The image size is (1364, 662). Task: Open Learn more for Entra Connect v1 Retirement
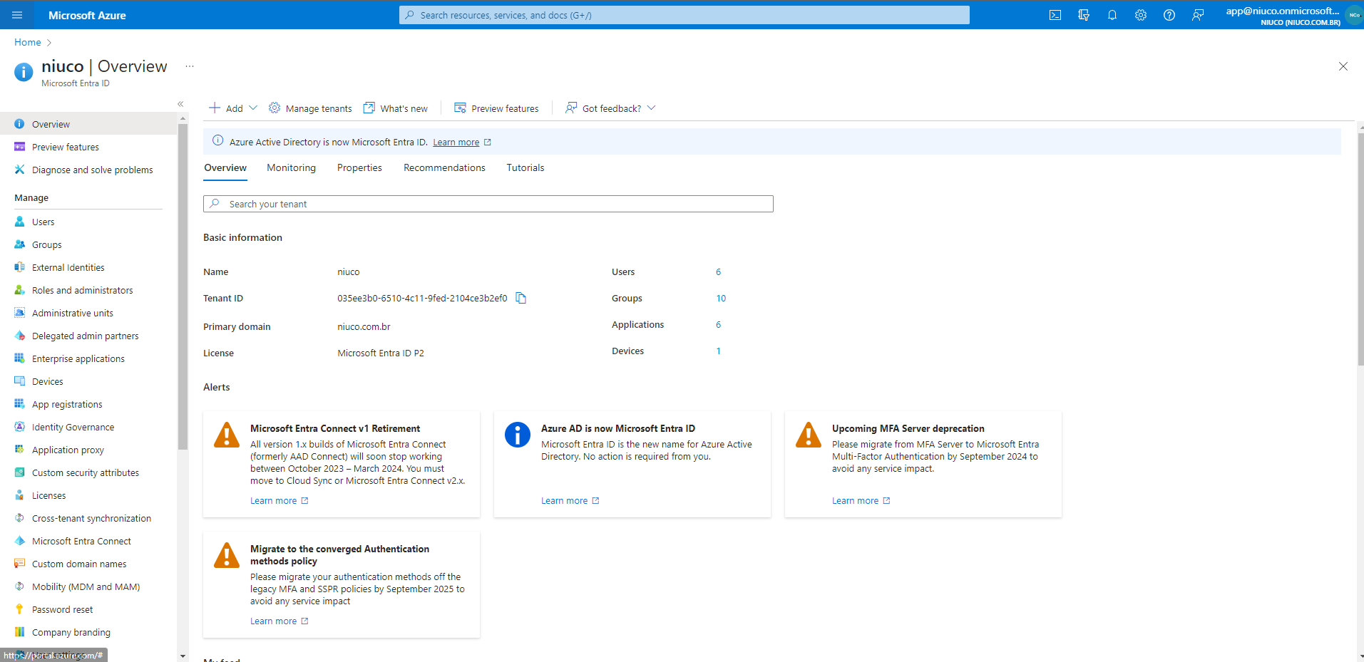279,501
